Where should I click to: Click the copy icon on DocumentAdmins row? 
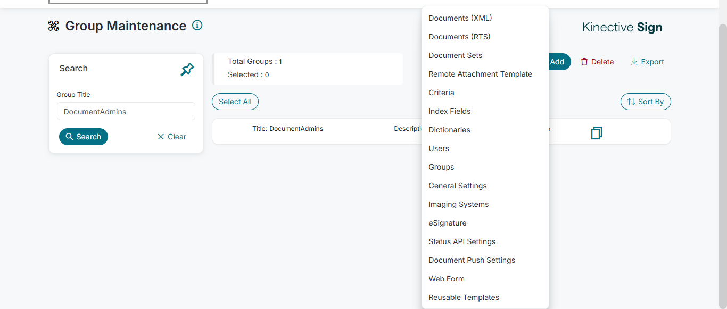coord(597,132)
